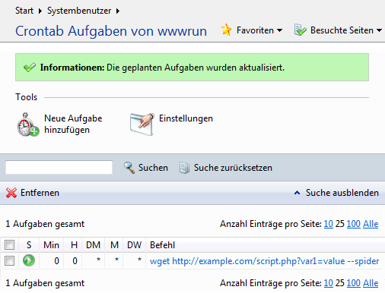Sort by the M column header
Screen dimensions: 385x293
click(114, 245)
